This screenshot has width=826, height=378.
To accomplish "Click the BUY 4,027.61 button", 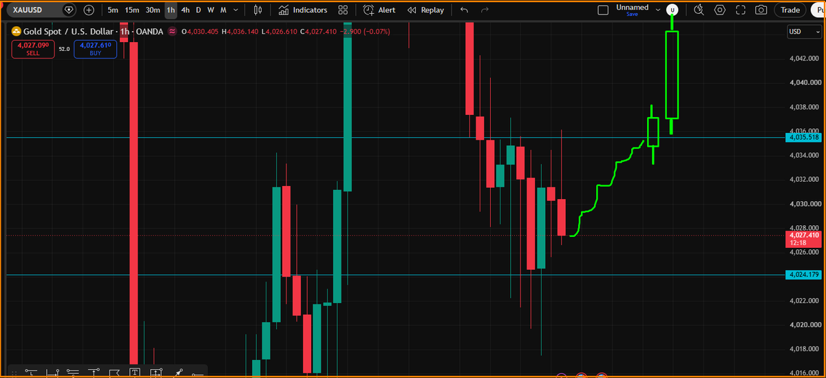I will (x=95, y=49).
